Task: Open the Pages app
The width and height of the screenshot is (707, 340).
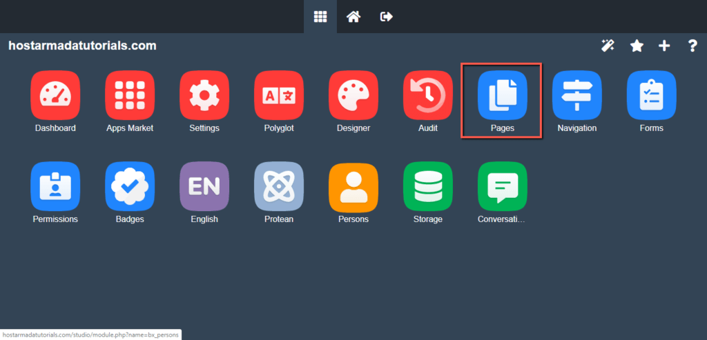Action: click(503, 95)
